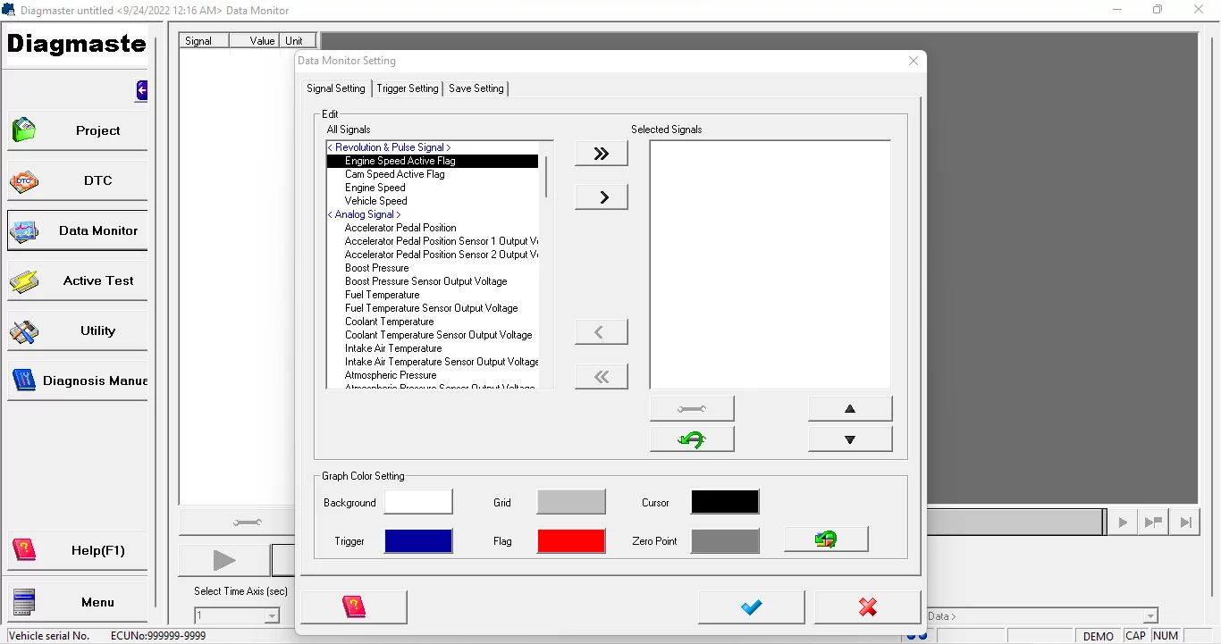
Task: Cancel the dialog with the red X button
Action: pos(866,607)
